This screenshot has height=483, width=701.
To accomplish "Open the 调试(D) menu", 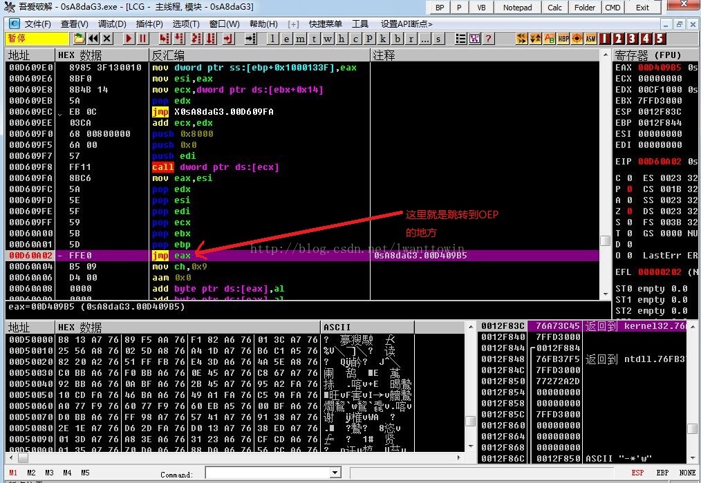I will click(112, 24).
